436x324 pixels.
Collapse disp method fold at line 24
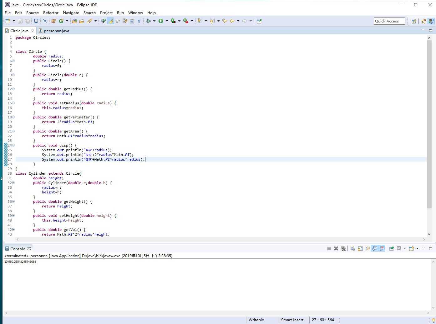click(13, 145)
